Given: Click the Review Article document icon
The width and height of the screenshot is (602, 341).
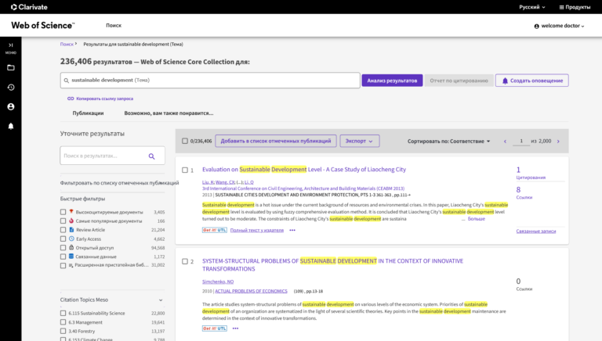Looking at the screenshot, I should (71, 229).
